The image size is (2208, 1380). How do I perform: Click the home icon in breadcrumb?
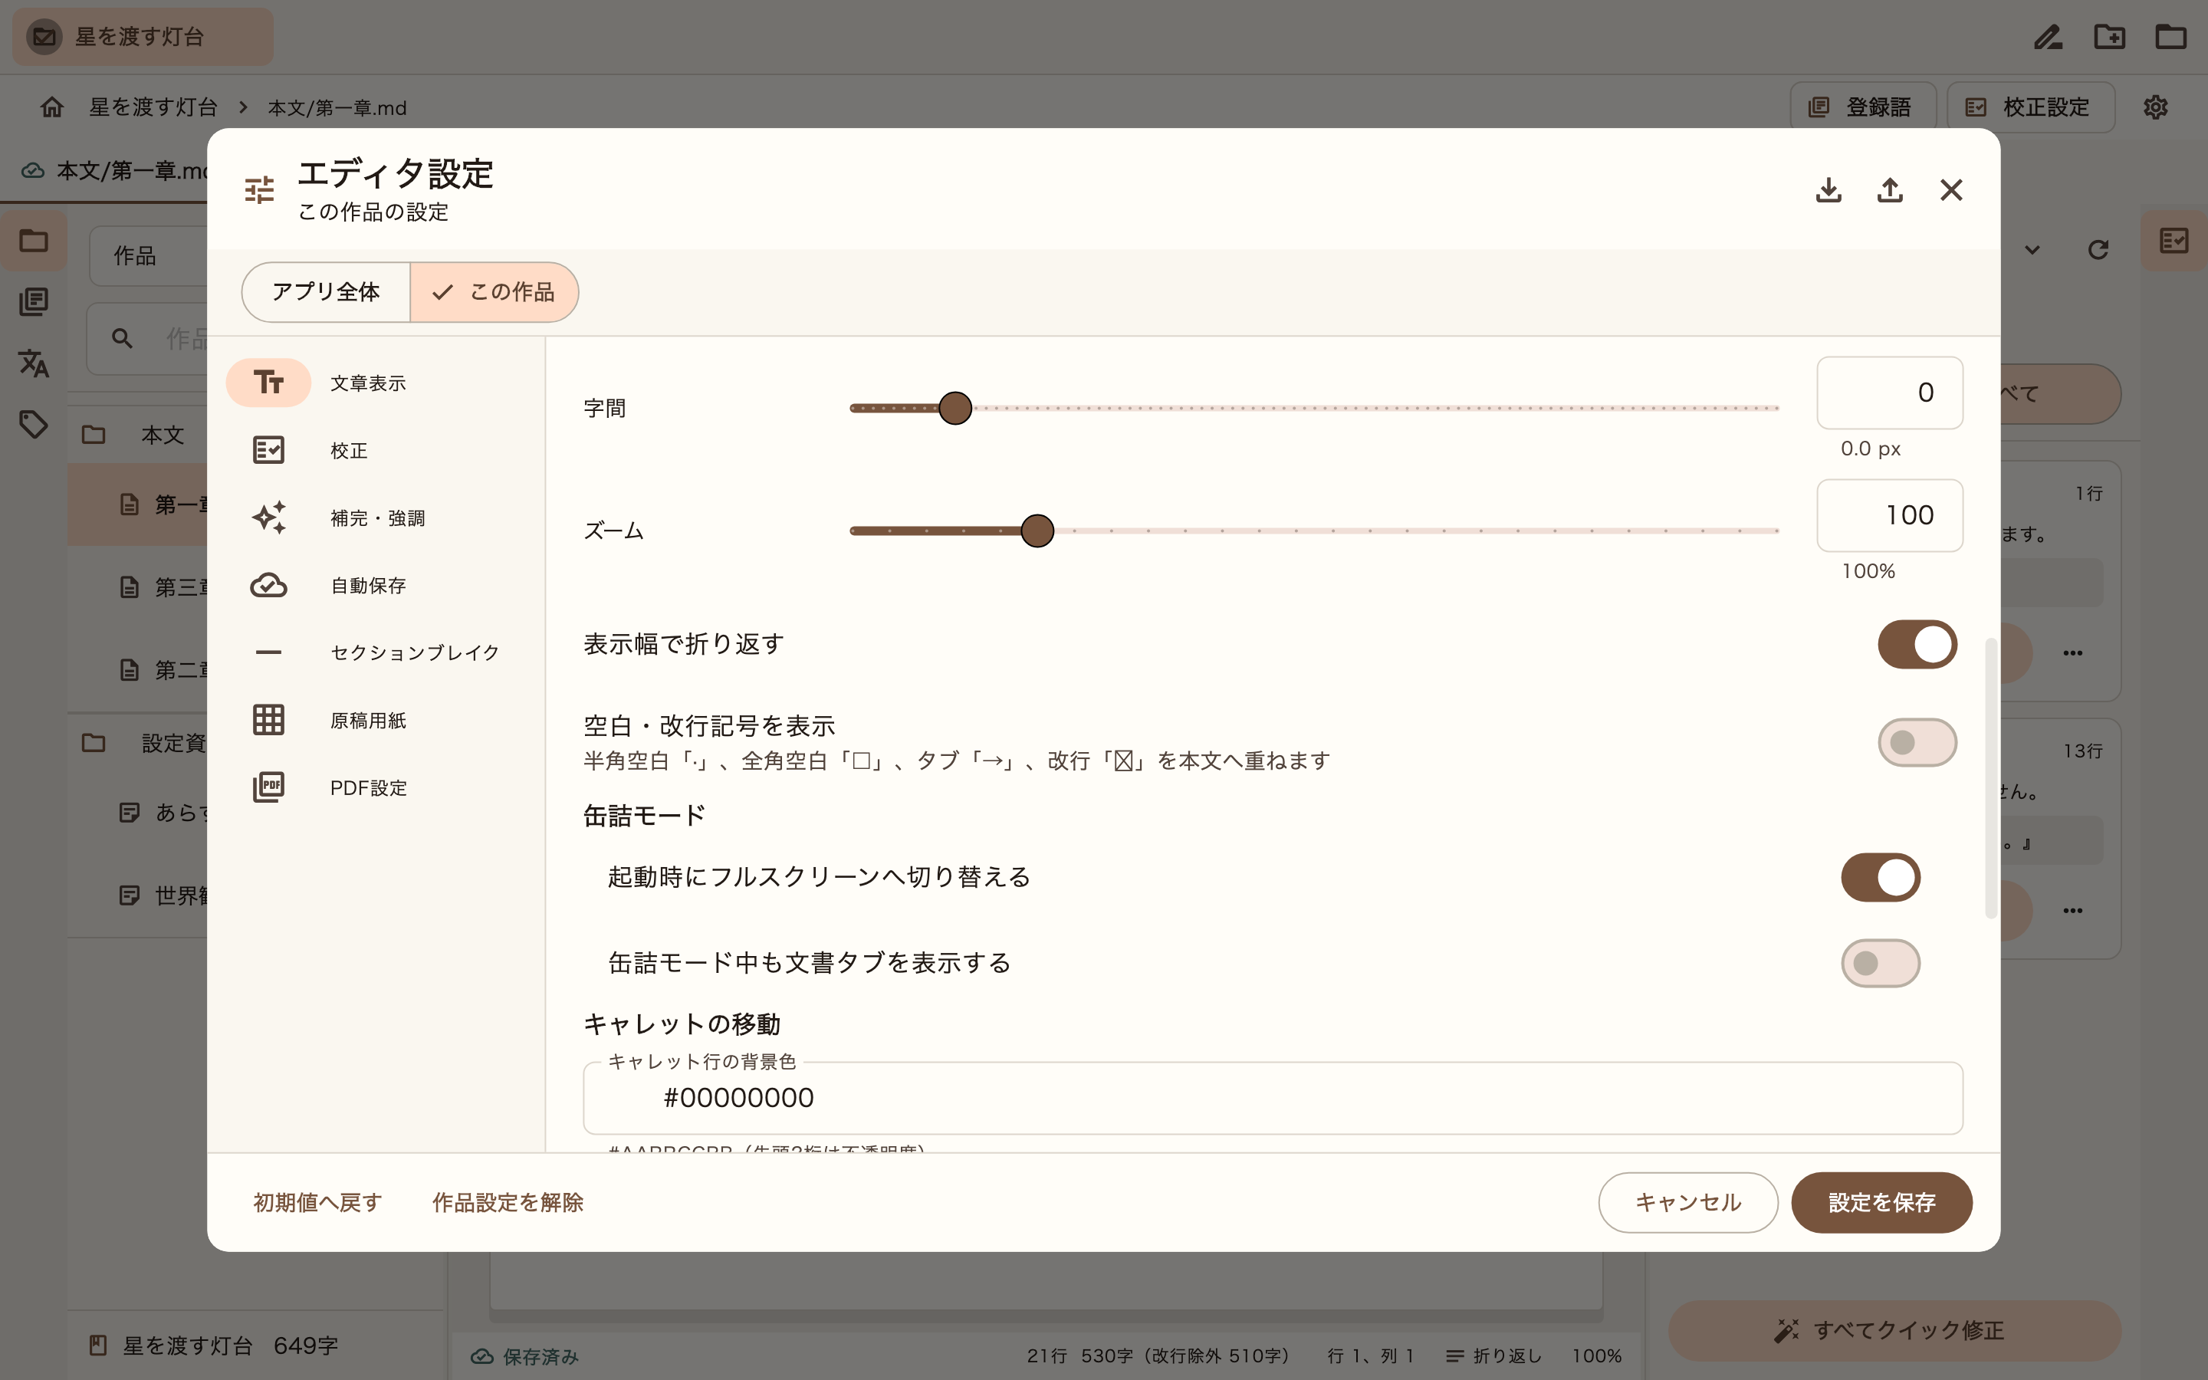coord(52,107)
